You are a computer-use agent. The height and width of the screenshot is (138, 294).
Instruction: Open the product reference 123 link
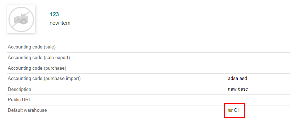pos(55,14)
